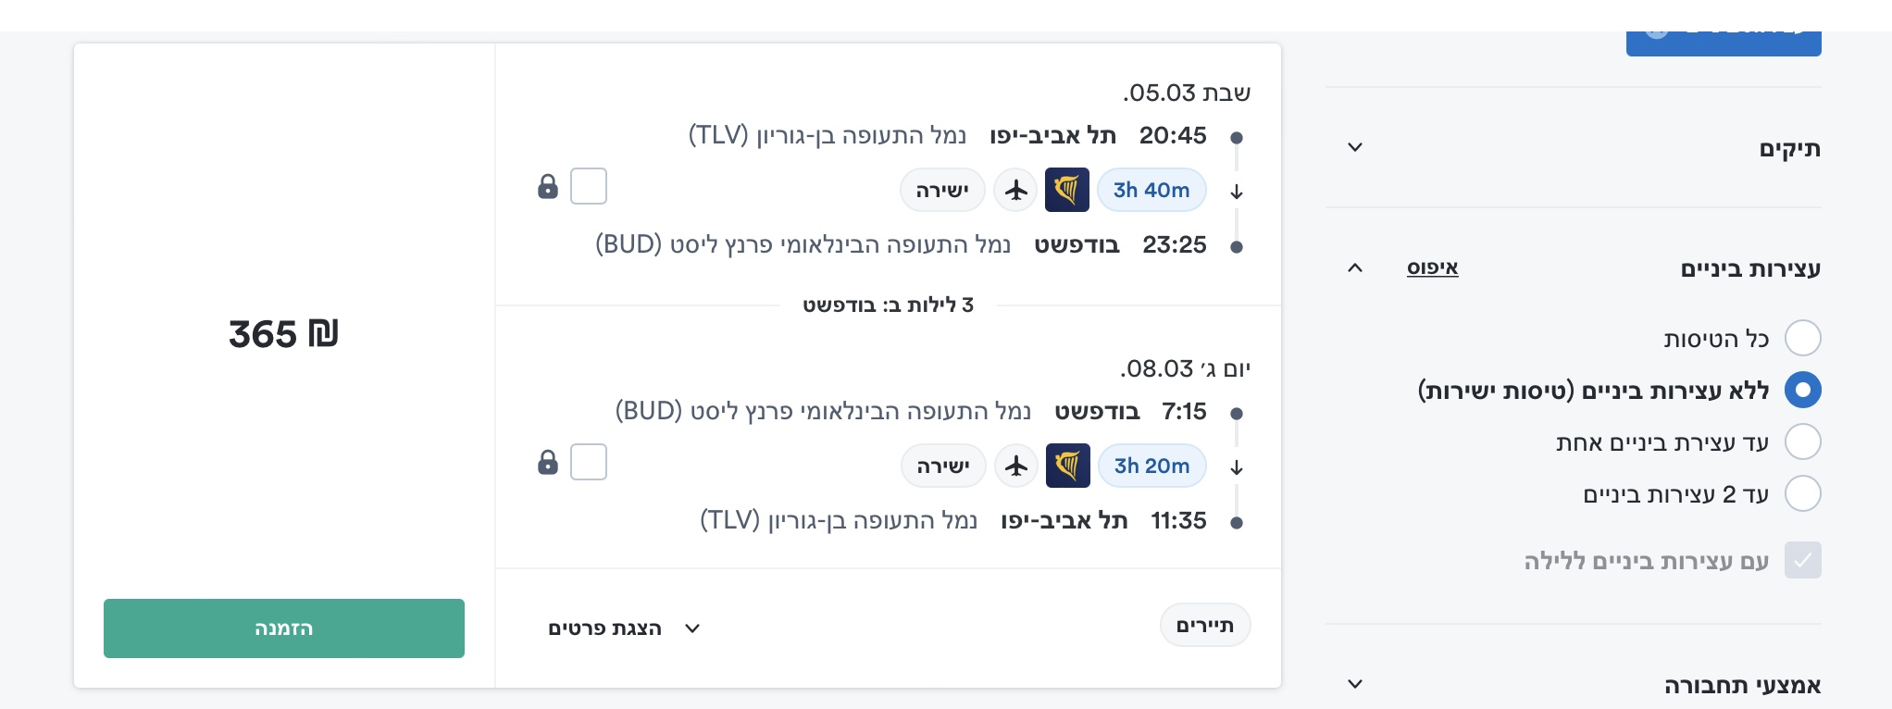Click airplane icon on the 3h 40m flight
Viewport: 1892px width, 709px height.
pos(1016,190)
